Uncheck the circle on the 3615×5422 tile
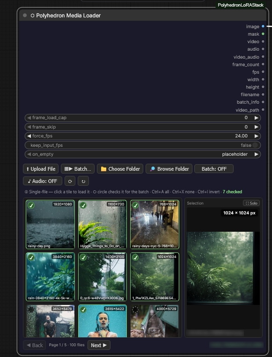The width and height of the screenshot is (272, 357). pyautogui.click(x=83, y=310)
